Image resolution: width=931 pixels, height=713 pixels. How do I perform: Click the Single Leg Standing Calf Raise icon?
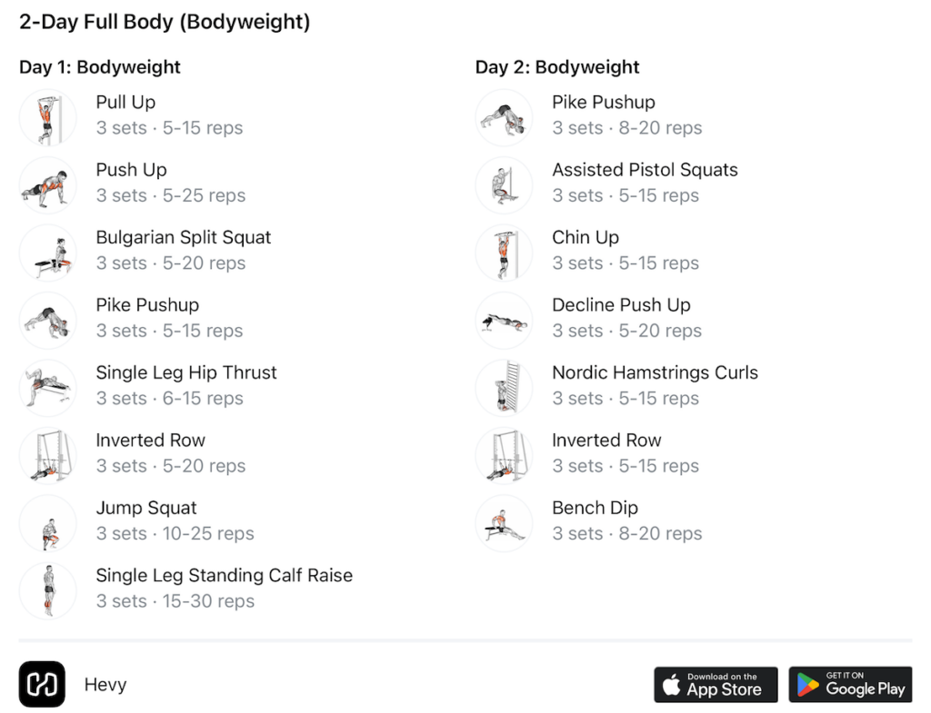point(47,590)
